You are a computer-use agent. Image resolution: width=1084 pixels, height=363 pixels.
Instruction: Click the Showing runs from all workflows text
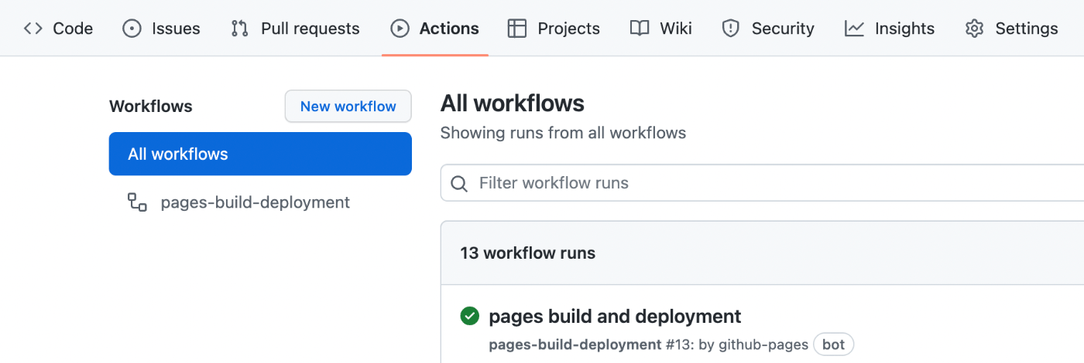[563, 133]
